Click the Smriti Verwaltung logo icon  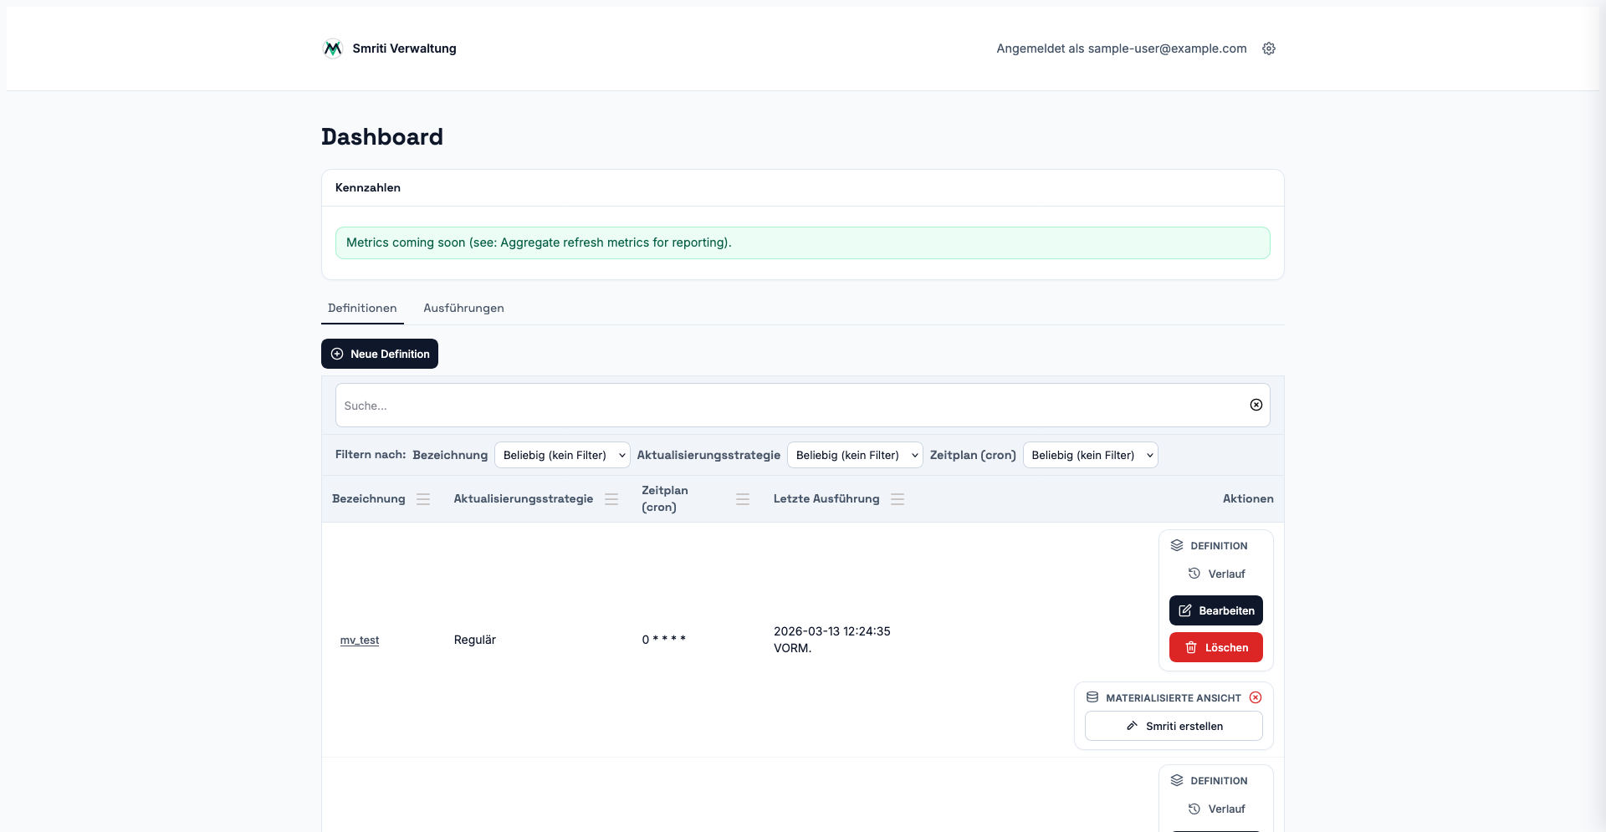click(x=333, y=48)
